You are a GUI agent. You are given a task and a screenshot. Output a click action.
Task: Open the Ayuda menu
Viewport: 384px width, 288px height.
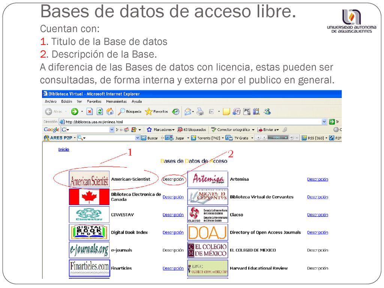pyautogui.click(x=136, y=101)
